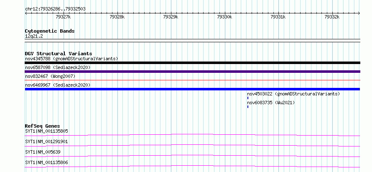Click the black nsv4345788 variant bar
This screenshot has height=172, width=372.
click(x=192, y=63)
